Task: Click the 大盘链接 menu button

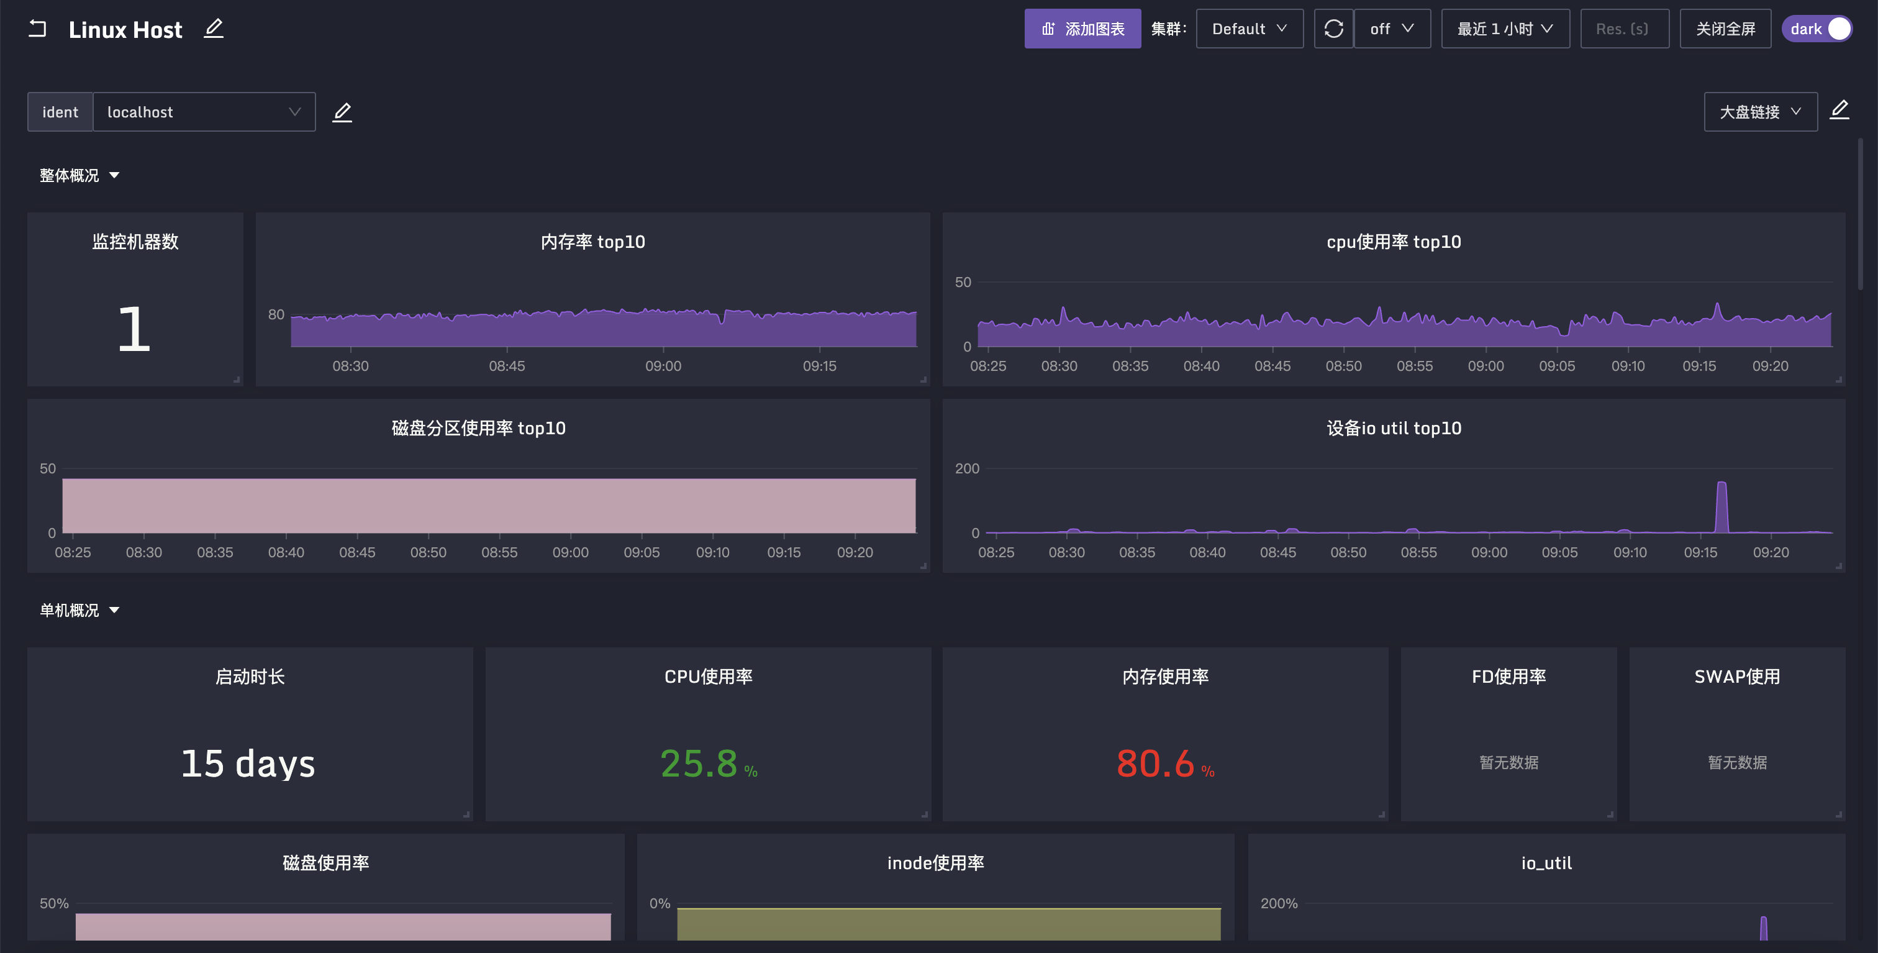Action: coord(1761,111)
